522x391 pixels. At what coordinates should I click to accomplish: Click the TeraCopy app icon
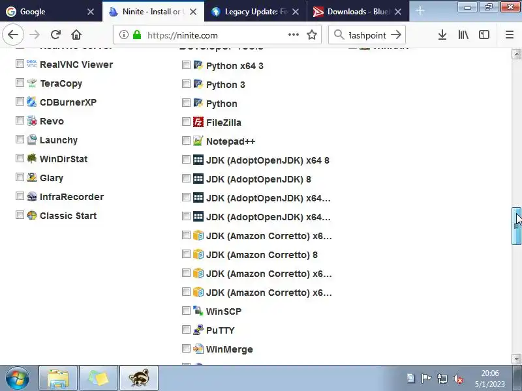[x=31, y=83]
